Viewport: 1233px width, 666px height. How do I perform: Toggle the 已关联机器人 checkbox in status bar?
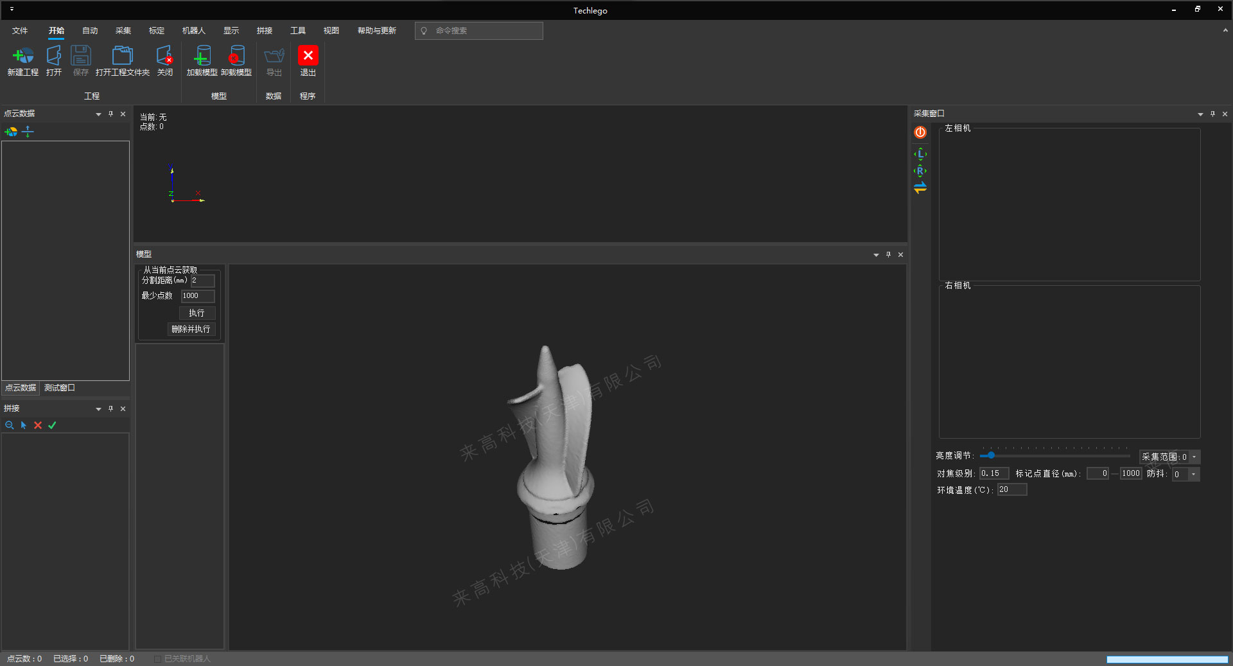[157, 659]
